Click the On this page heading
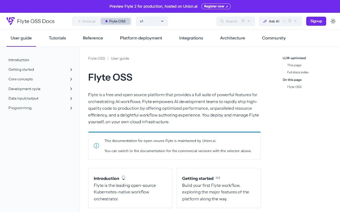340x212 pixels. click(292, 80)
